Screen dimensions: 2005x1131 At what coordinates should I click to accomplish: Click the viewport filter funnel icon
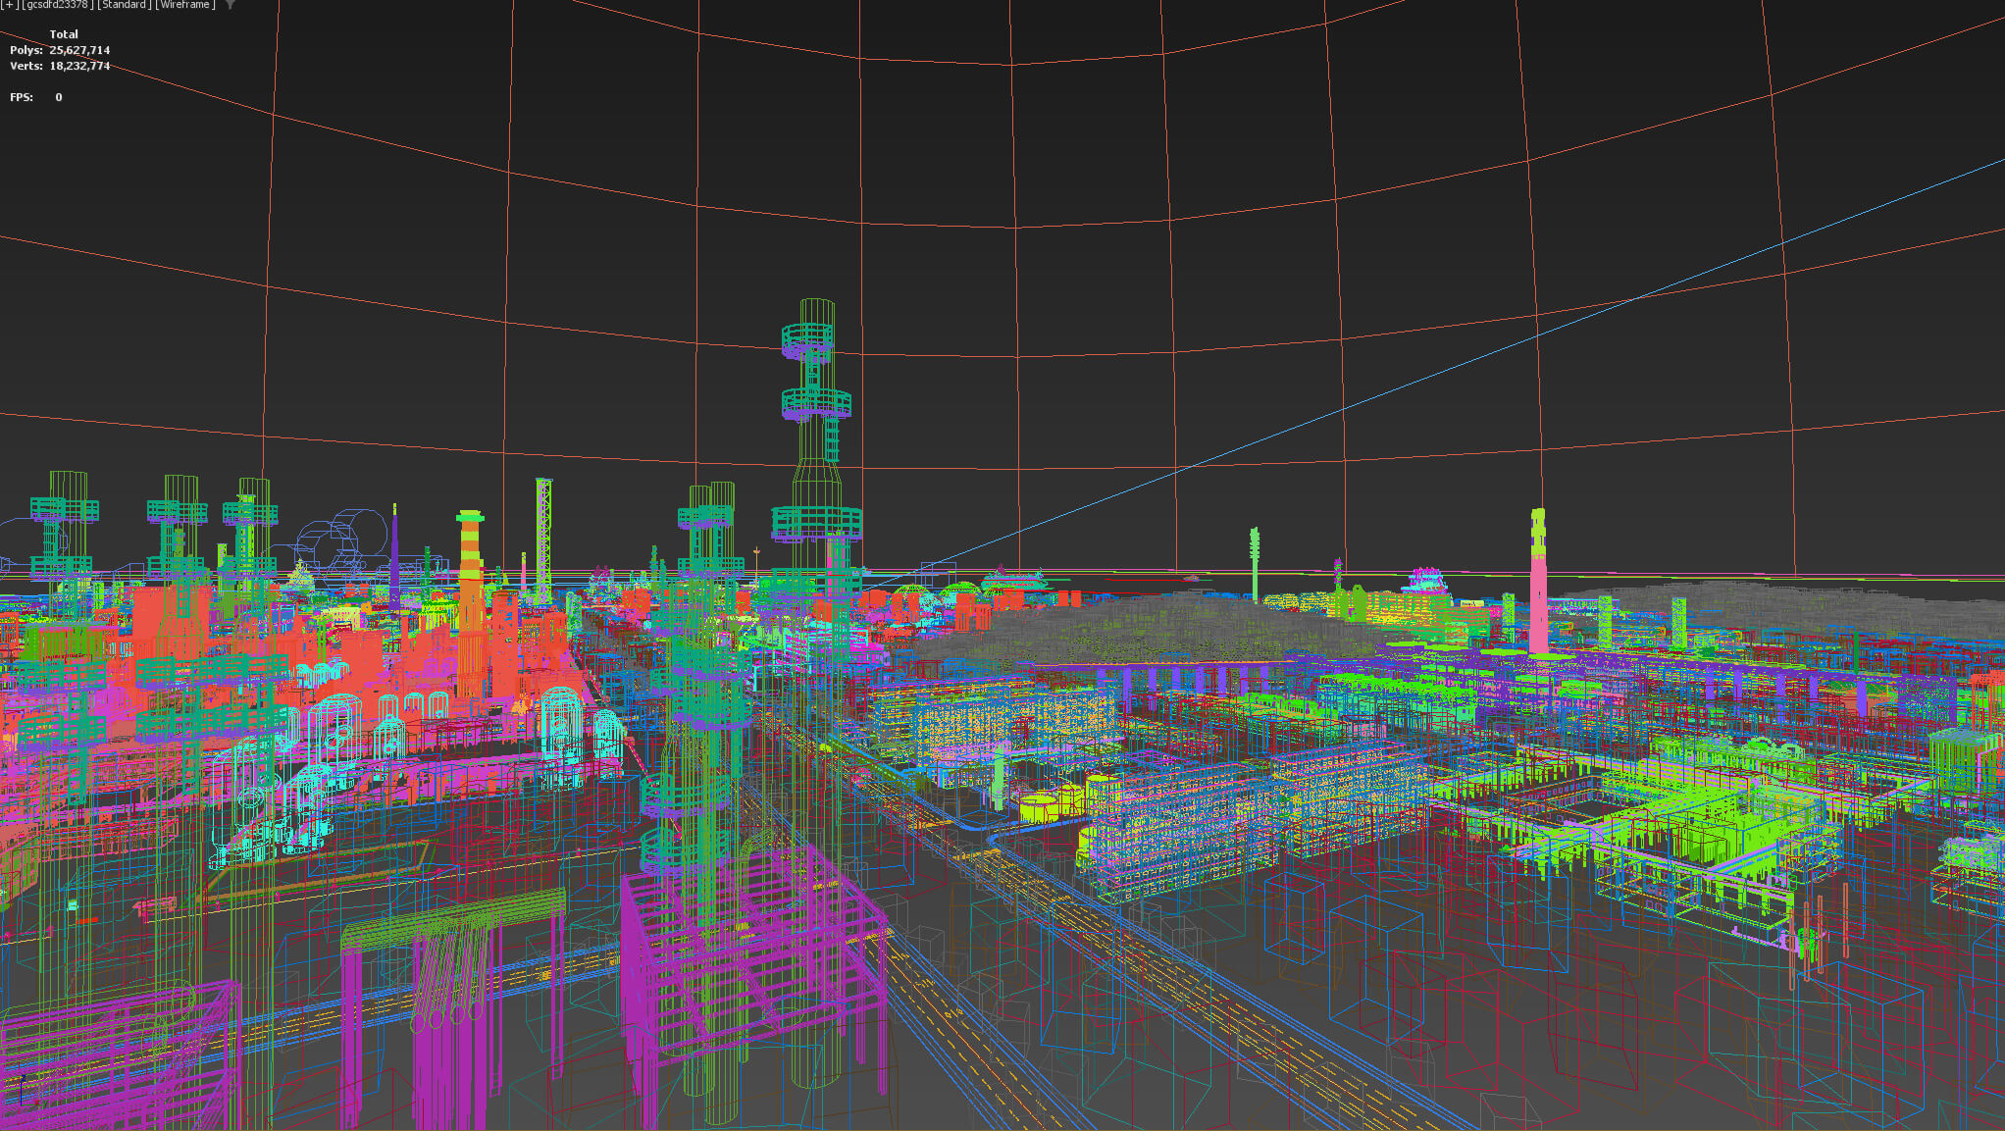(231, 5)
